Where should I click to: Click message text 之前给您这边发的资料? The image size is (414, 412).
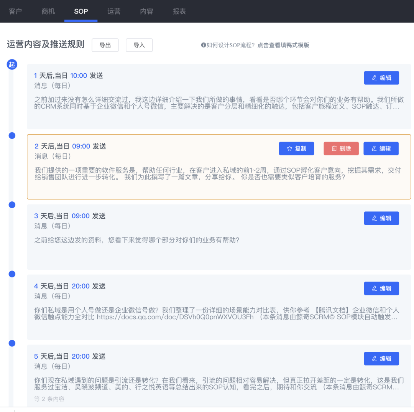(x=136, y=240)
